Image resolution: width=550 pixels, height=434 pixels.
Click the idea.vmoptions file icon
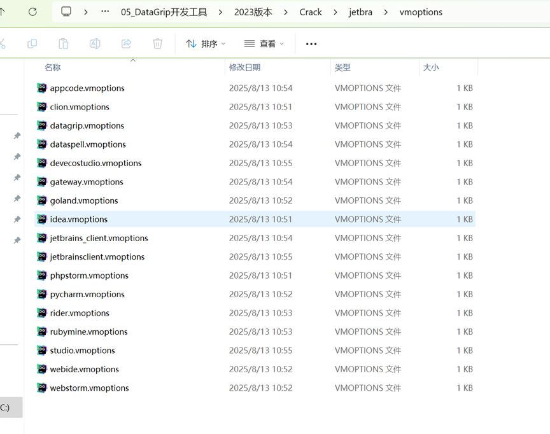pos(42,219)
